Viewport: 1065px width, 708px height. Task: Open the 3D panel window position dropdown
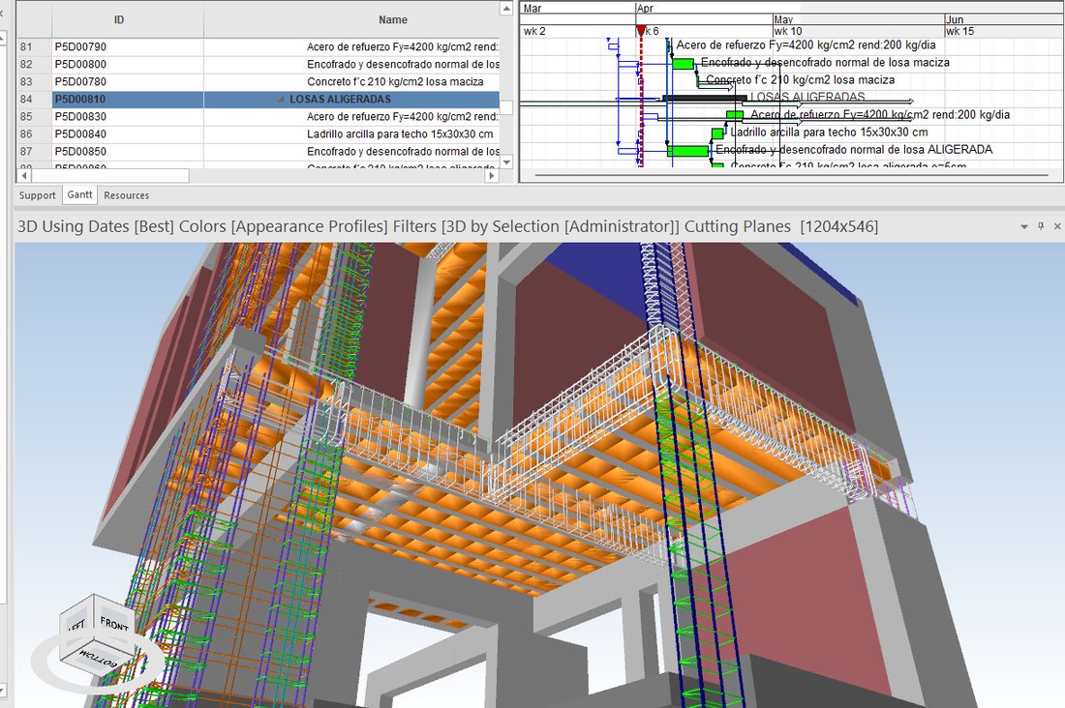click(1024, 226)
